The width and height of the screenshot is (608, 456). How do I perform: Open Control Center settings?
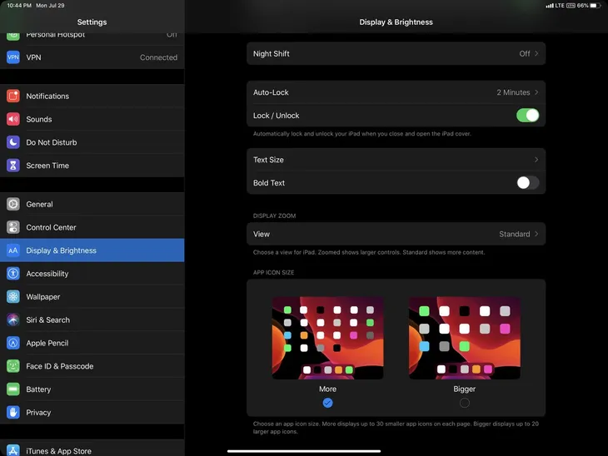pos(92,227)
